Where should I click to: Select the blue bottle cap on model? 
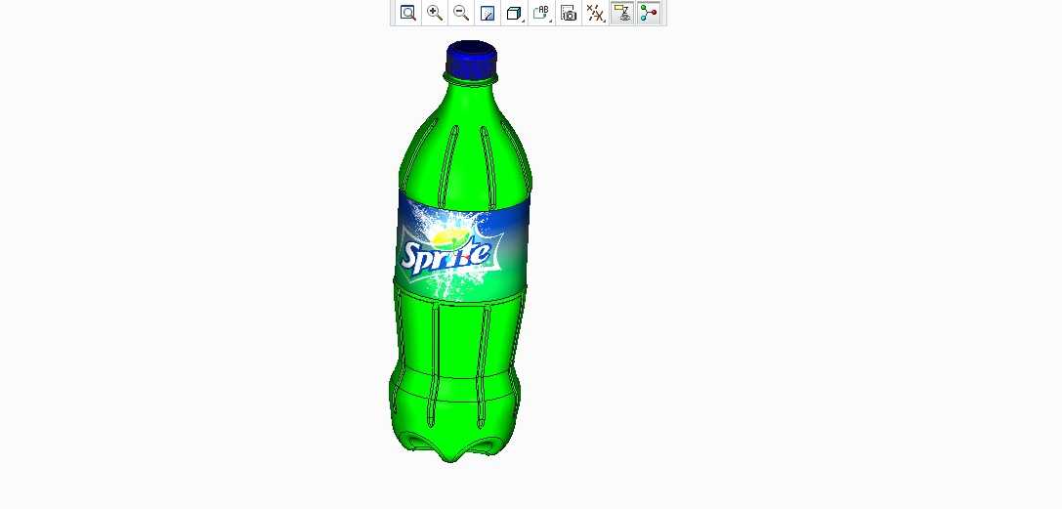[x=471, y=61]
